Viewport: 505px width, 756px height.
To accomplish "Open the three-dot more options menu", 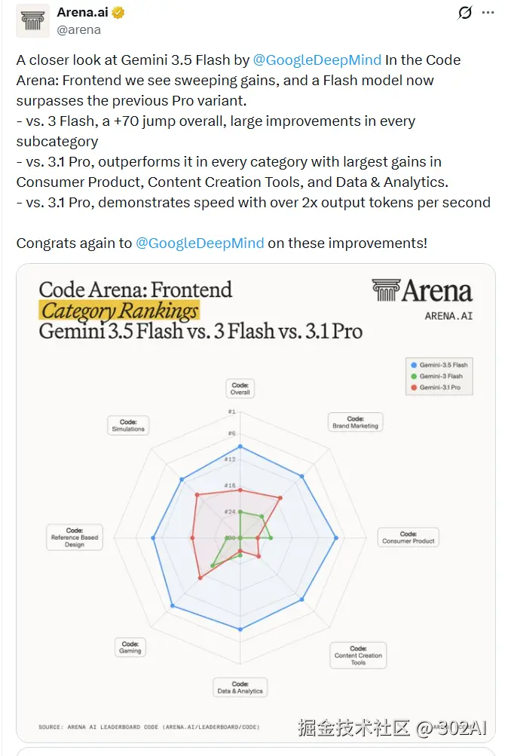I will 488,13.
